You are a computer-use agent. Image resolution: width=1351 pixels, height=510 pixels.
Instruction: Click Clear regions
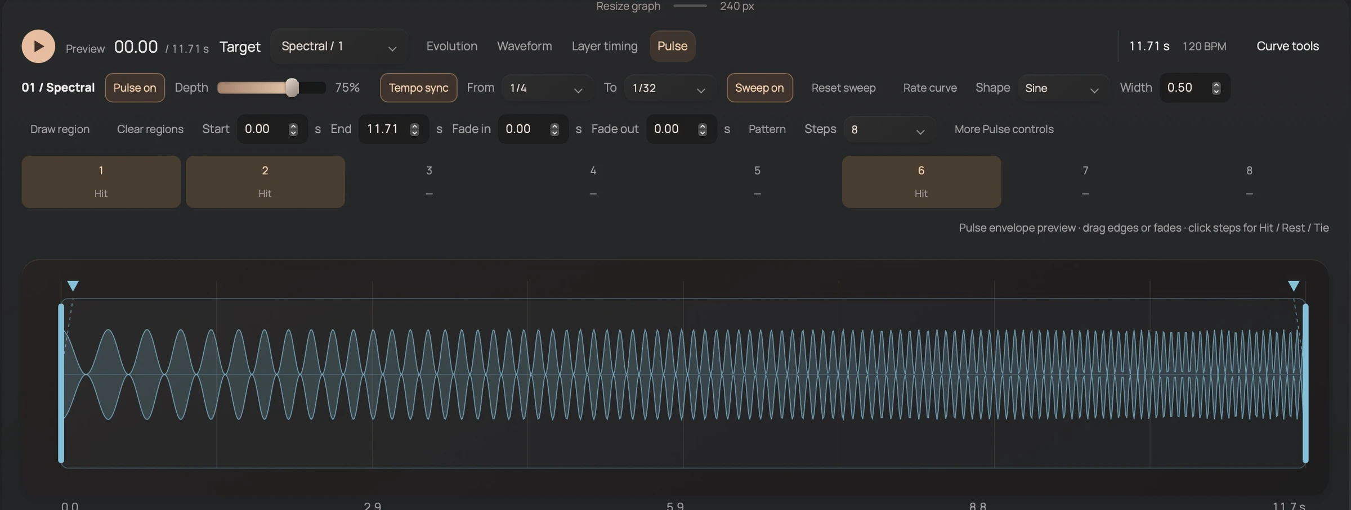[150, 129]
